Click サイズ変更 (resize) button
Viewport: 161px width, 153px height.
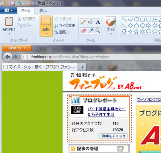click(x=65, y=25)
